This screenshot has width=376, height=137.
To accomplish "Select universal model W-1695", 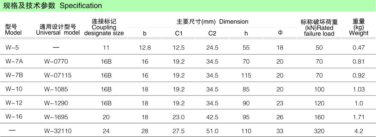I will (56, 117).
